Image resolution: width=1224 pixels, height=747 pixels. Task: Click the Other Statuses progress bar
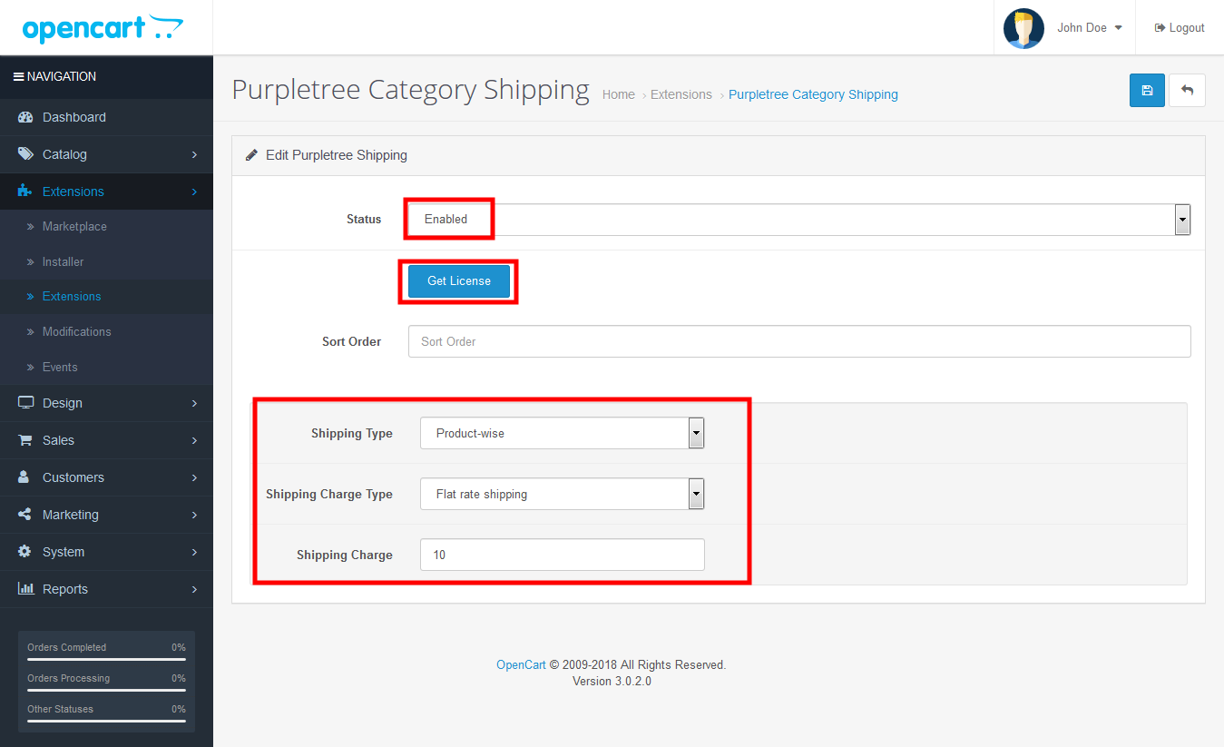click(x=106, y=722)
